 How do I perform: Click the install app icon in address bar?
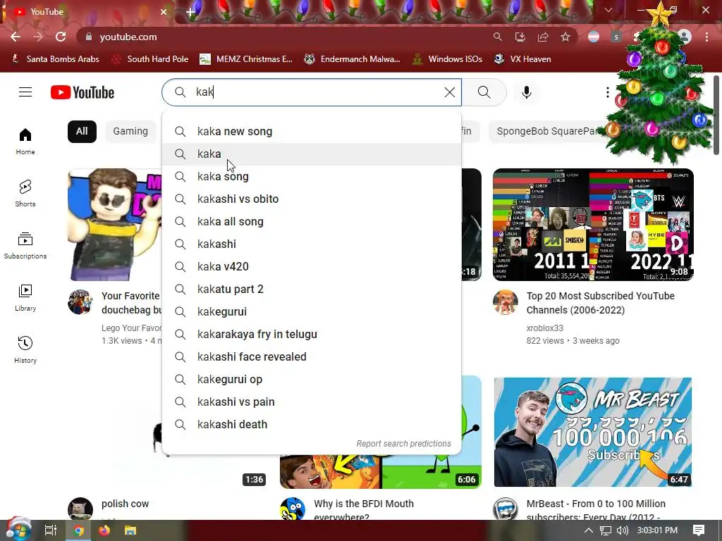tap(520, 37)
